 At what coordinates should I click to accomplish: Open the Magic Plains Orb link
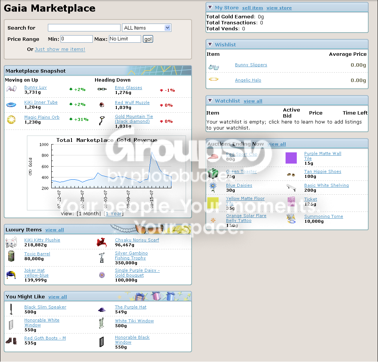point(42,117)
